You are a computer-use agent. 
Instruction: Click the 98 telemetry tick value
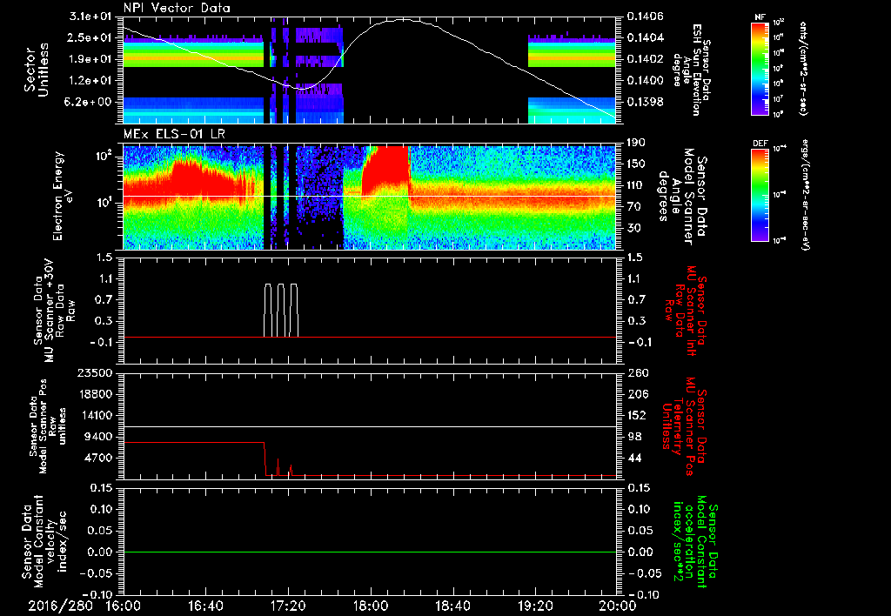tap(634, 437)
